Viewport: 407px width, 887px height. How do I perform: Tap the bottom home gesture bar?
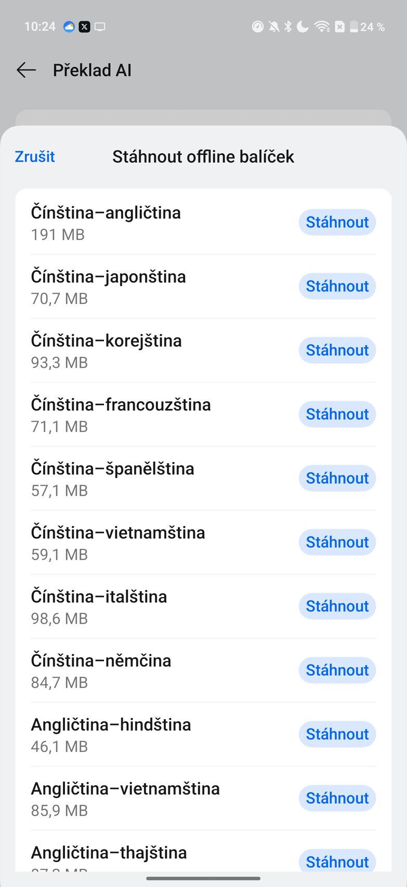pos(203,879)
